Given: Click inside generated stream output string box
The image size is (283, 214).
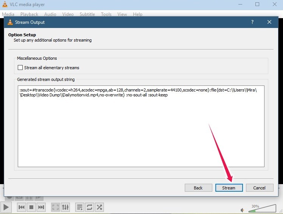Looking at the screenshot, I should (141, 126).
